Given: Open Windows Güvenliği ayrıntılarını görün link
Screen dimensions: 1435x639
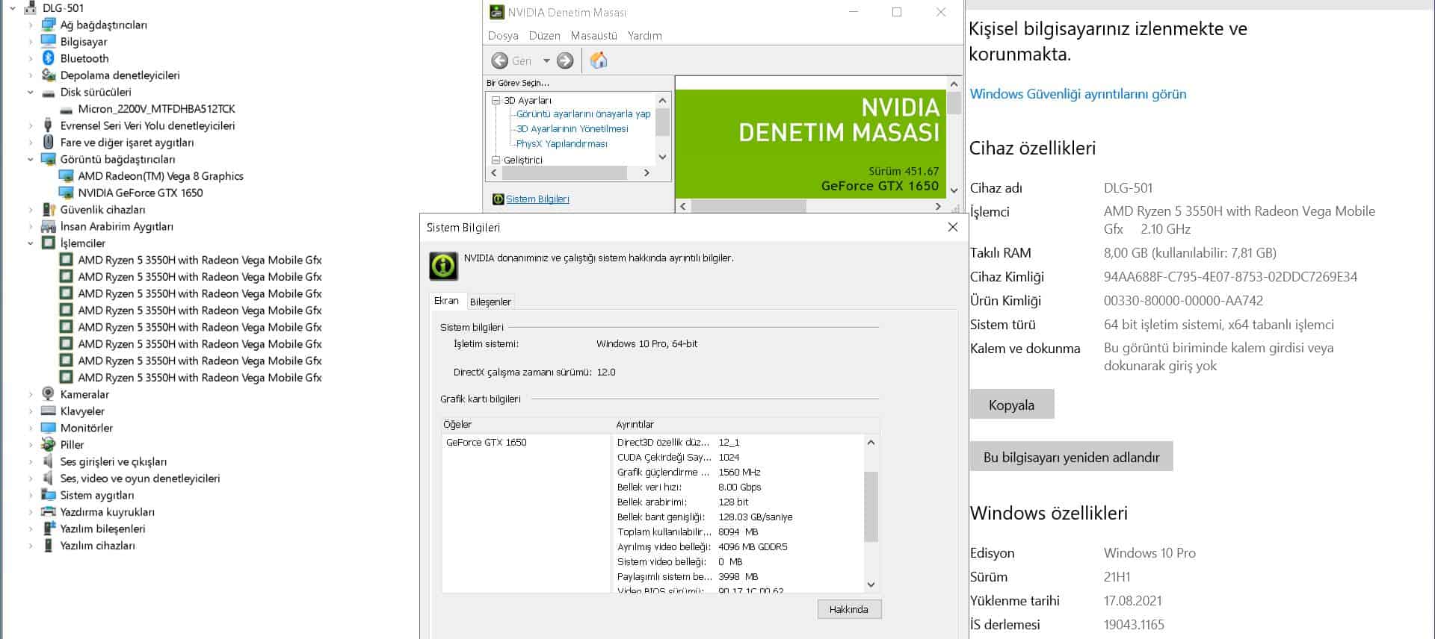Looking at the screenshot, I should (1078, 94).
